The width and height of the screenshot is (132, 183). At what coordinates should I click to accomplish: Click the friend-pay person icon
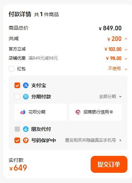(26, 129)
